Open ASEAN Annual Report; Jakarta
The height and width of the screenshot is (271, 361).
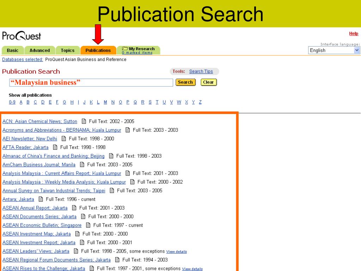pos(35,208)
